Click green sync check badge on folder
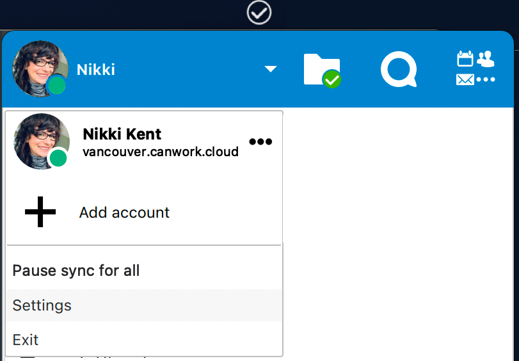The image size is (519, 361). tap(331, 79)
